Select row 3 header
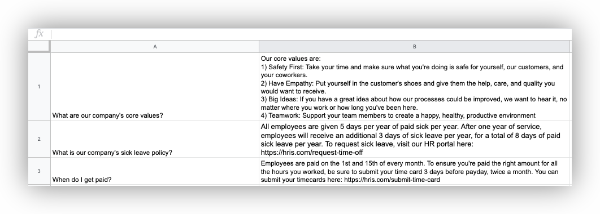The height and width of the screenshot is (214, 600). (x=39, y=171)
